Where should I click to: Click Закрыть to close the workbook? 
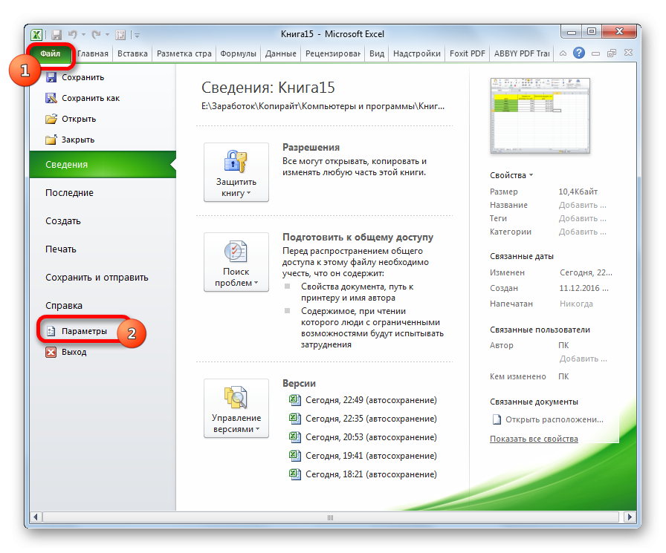[70, 140]
